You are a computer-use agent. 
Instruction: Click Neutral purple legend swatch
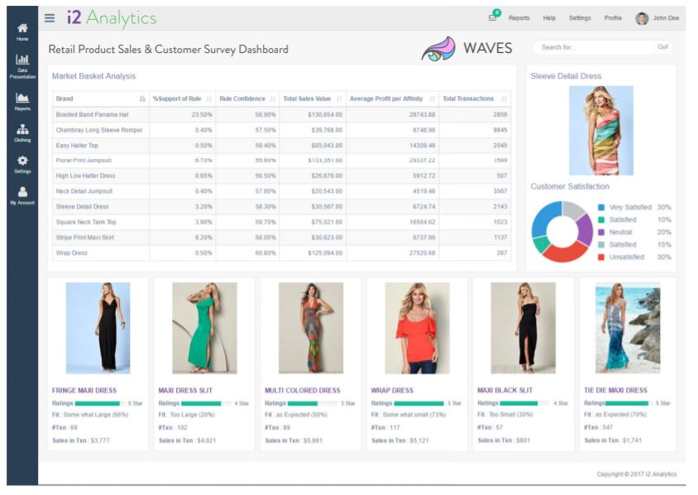pyautogui.click(x=601, y=232)
